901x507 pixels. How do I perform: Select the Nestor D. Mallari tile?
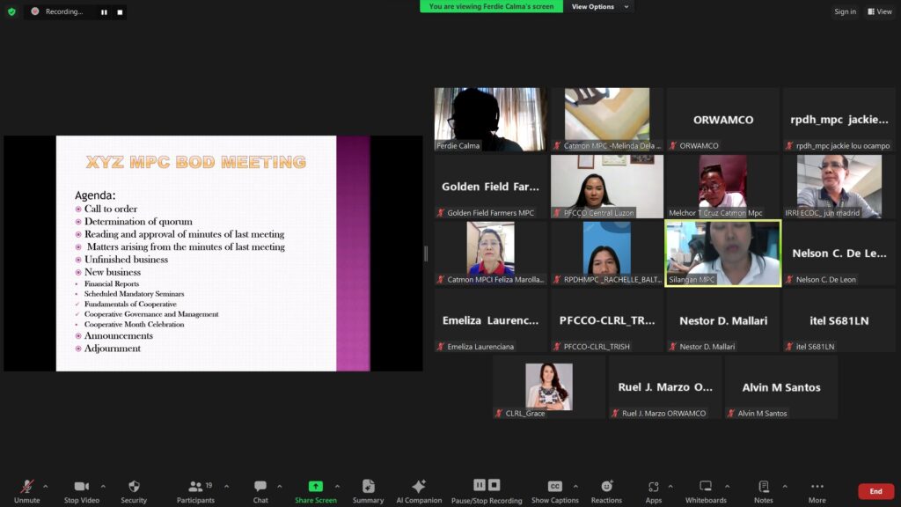pyautogui.click(x=723, y=320)
